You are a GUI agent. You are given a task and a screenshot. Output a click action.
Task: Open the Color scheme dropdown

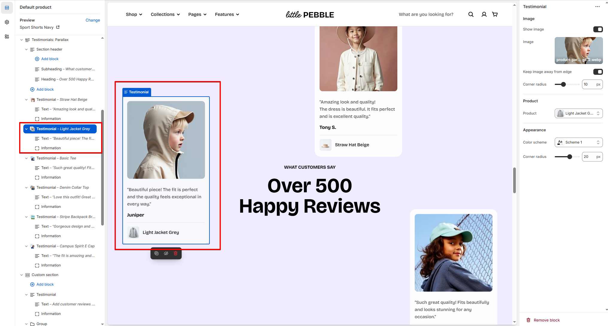[x=578, y=142]
